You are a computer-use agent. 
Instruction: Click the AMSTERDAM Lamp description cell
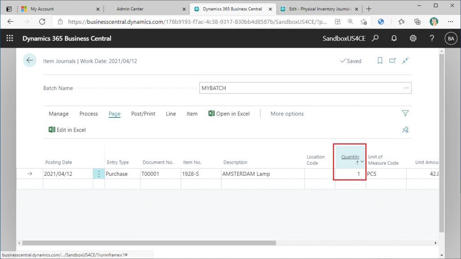[x=263, y=174]
